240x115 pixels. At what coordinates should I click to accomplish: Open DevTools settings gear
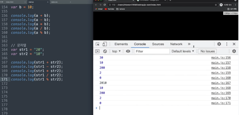[x=219, y=44]
